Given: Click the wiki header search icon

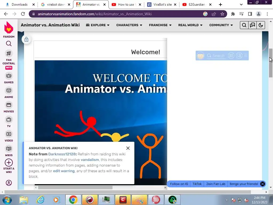Looking at the screenshot, I should 244,25.
